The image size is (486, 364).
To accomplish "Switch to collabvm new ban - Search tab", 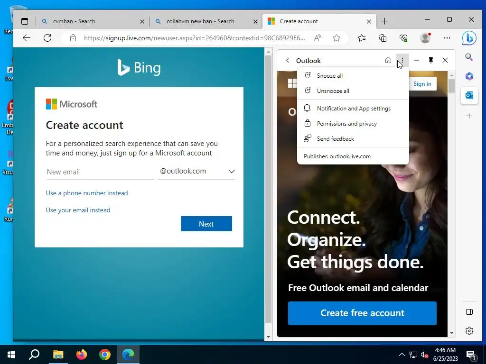I will (206, 21).
